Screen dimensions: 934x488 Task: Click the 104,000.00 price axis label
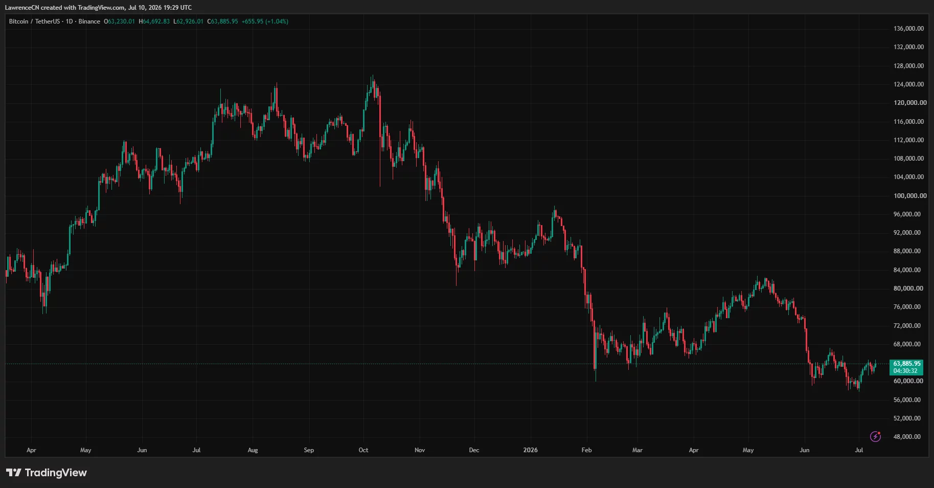click(x=908, y=177)
